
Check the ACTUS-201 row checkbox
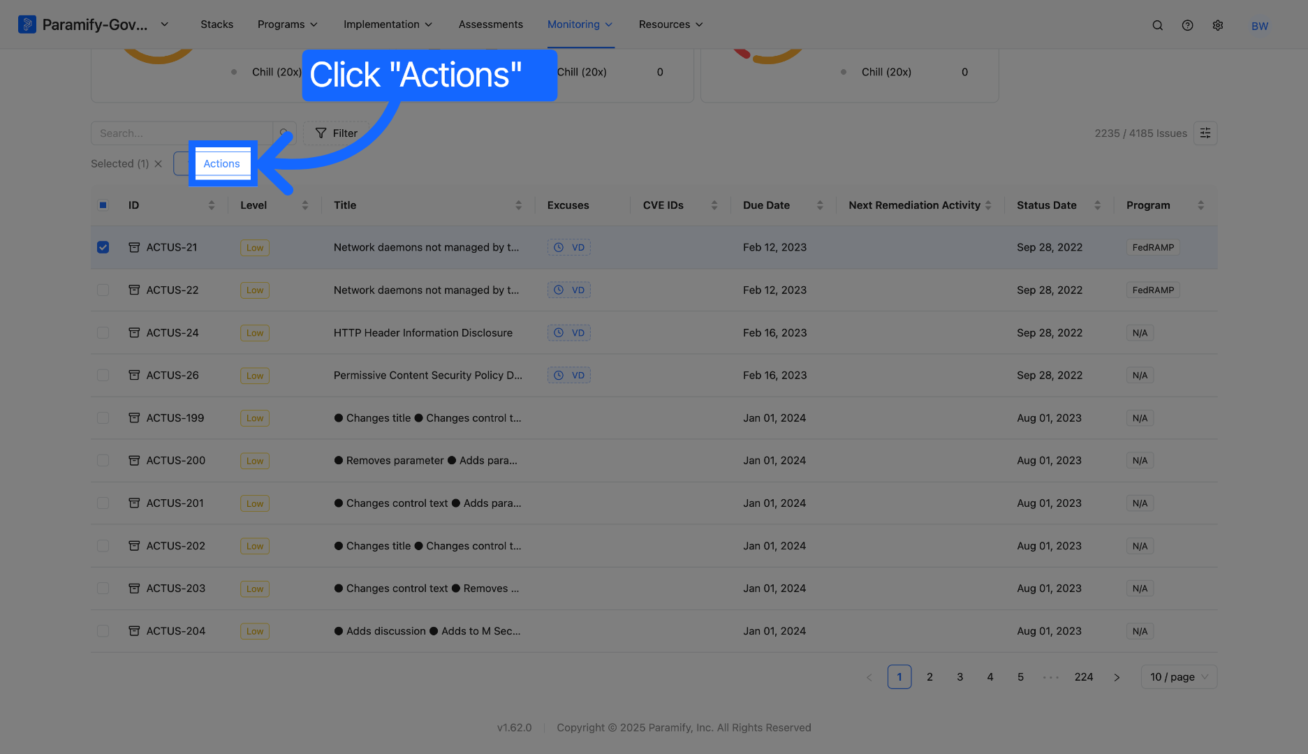click(x=103, y=503)
